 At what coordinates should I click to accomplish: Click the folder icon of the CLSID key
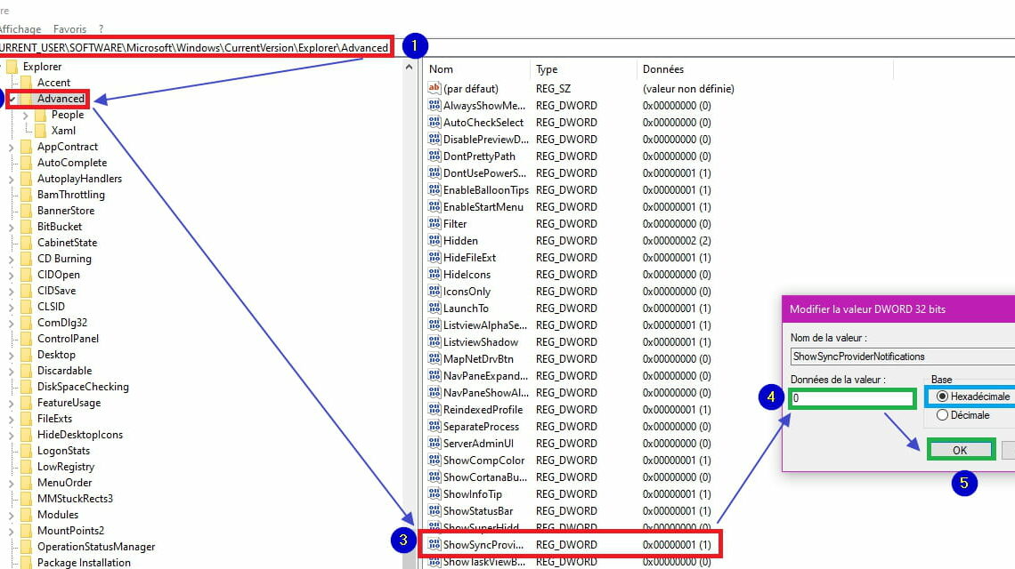tap(24, 307)
